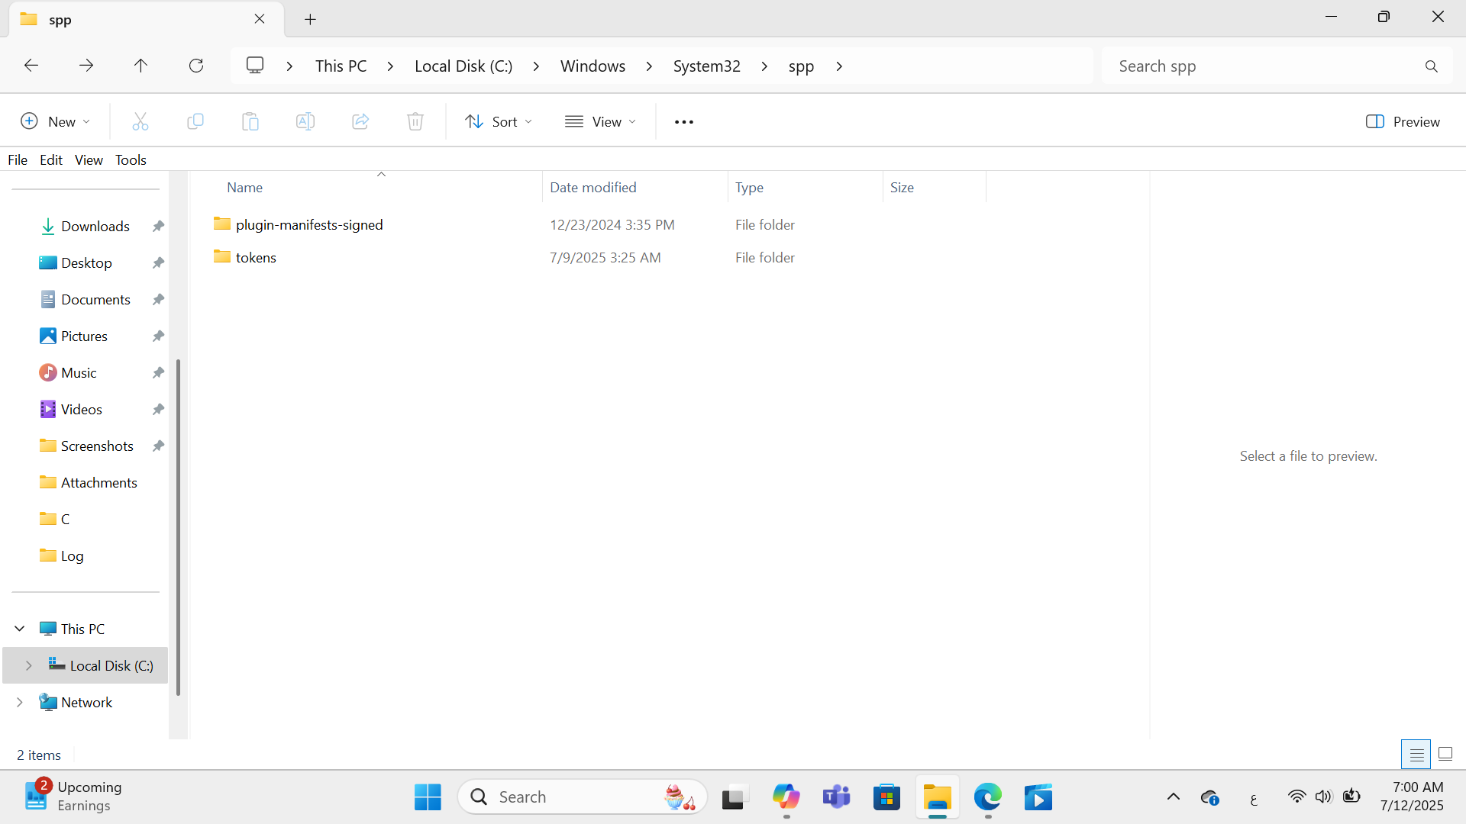
Task: Navigate to Windows in breadcrumb
Action: point(593,66)
